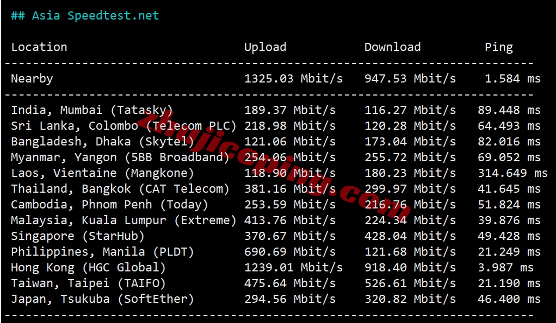The image size is (556, 323).
Task: Click Japan ping value 46.400 ms
Action: 509,299
